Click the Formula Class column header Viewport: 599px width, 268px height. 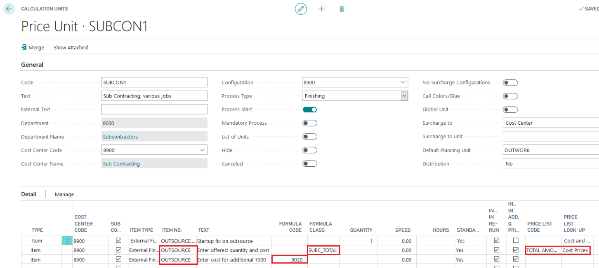click(x=321, y=227)
